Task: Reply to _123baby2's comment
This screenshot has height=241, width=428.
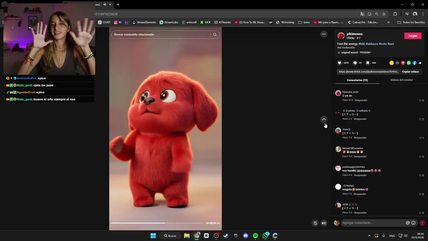Action: 360,194
